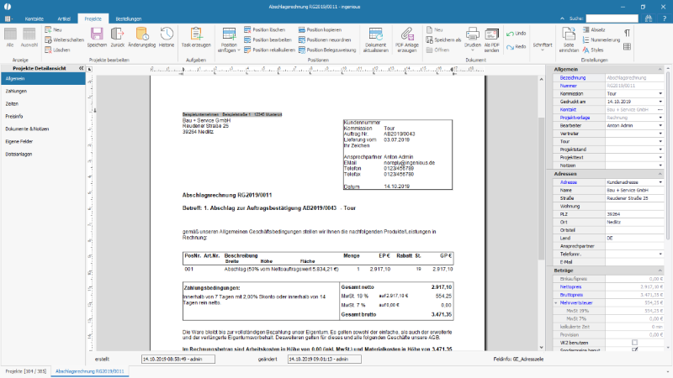Open the Kommission dropdown showing Tour
Viewport: 673px width, 378px height.
660,93
